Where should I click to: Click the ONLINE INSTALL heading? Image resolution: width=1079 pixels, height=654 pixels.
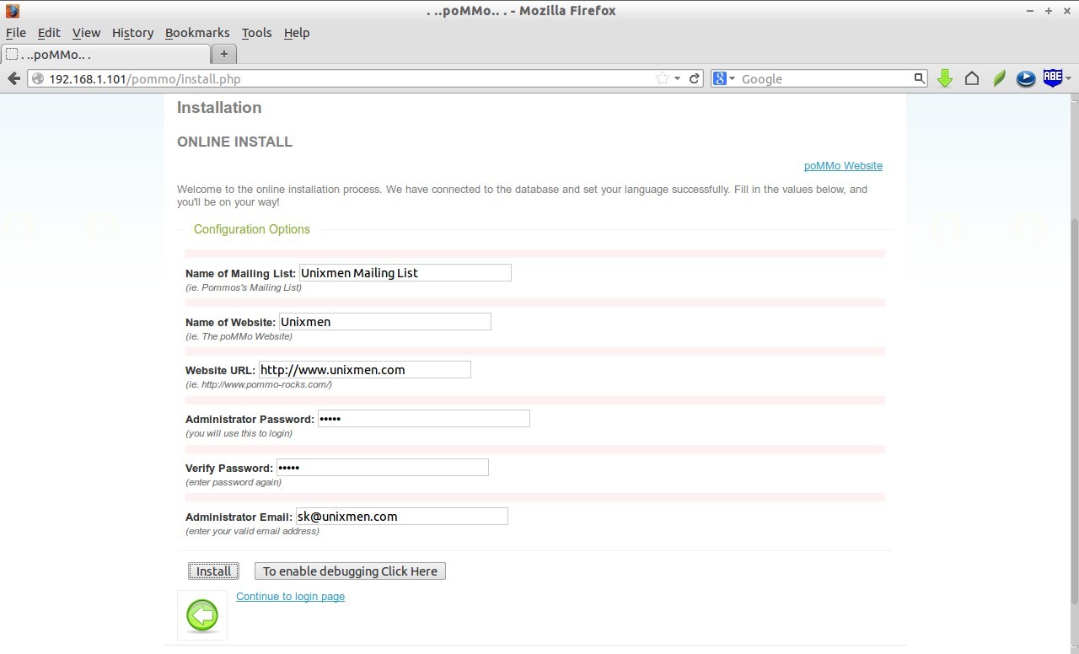234,142
